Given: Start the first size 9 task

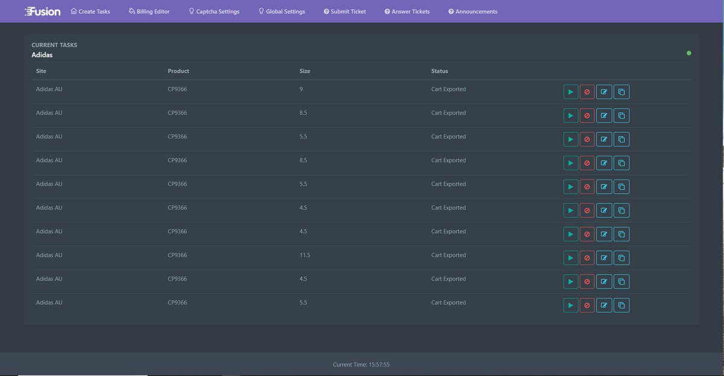Looking at the screenshot, I should (570, 91).
